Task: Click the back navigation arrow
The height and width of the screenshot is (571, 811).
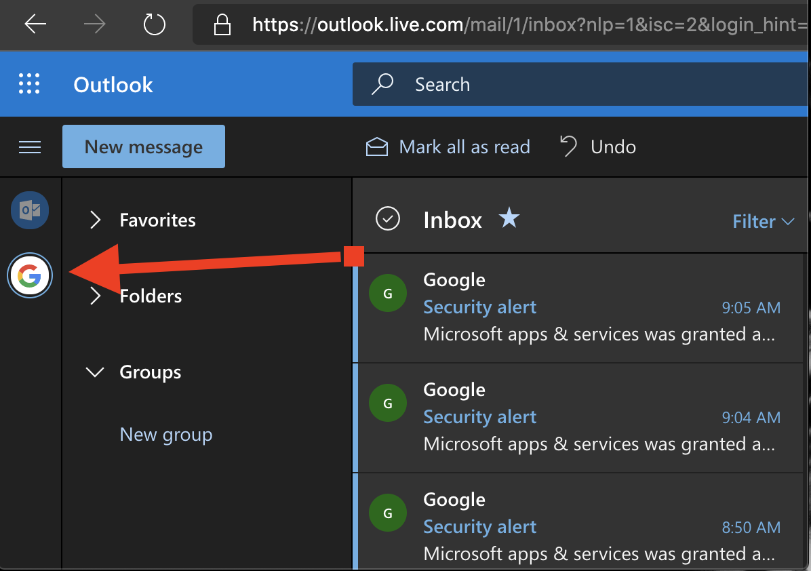Action: [x=35, y=24]
